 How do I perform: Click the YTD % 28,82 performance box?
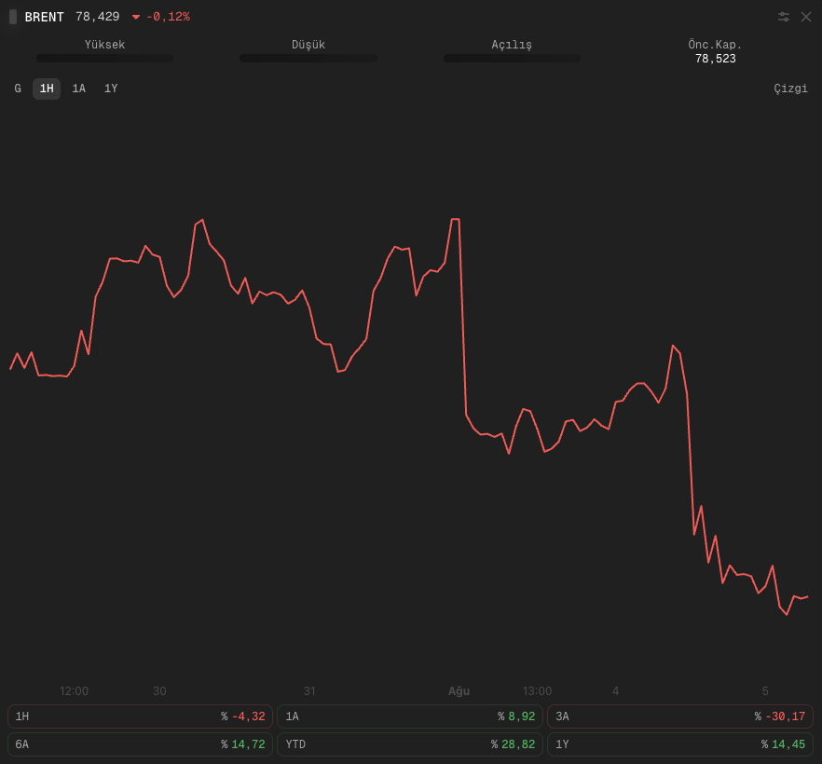[410, 744]
